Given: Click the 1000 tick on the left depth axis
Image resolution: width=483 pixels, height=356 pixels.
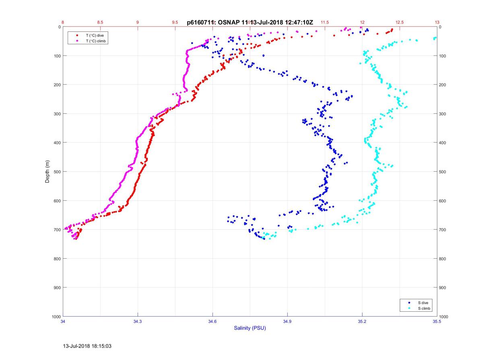Looking at the screenshot, I should point(56,317).
